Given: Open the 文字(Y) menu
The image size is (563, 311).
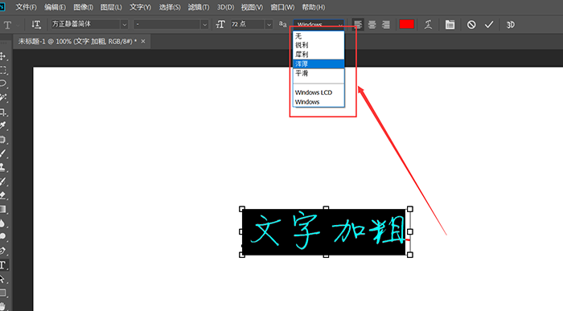Looking at the screenshot, I should 140,7.
